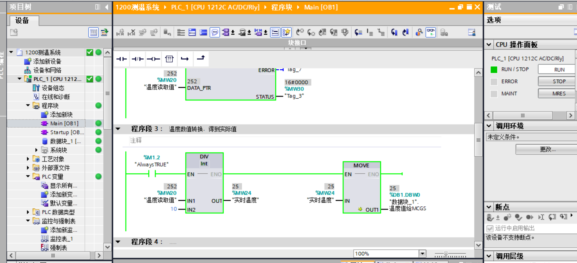Click the 注释 comment field

click(285, 141)
